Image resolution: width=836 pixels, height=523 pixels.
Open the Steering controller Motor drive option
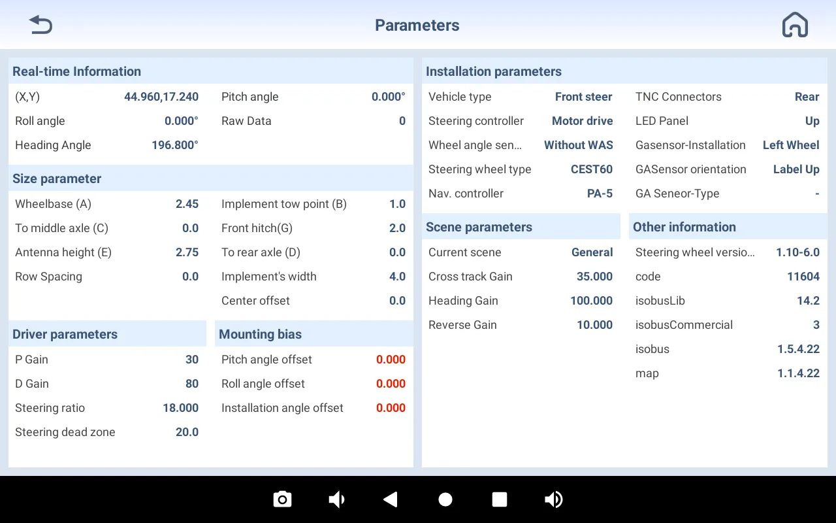pos(582,121)
